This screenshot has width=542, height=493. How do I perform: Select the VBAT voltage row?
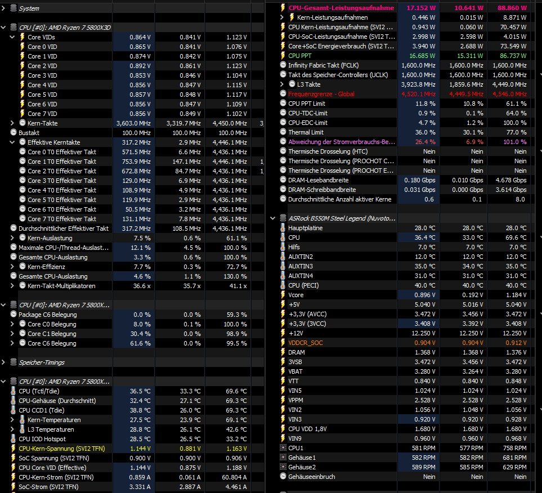click(405, 371)
